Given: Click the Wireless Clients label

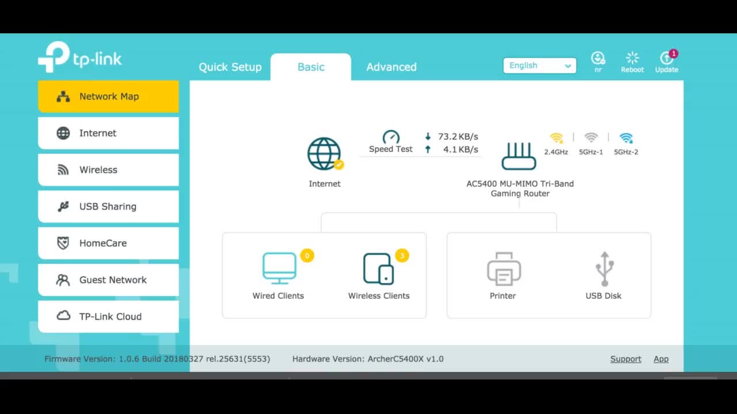Looking at the screenshot, I should tap(379, 296).
